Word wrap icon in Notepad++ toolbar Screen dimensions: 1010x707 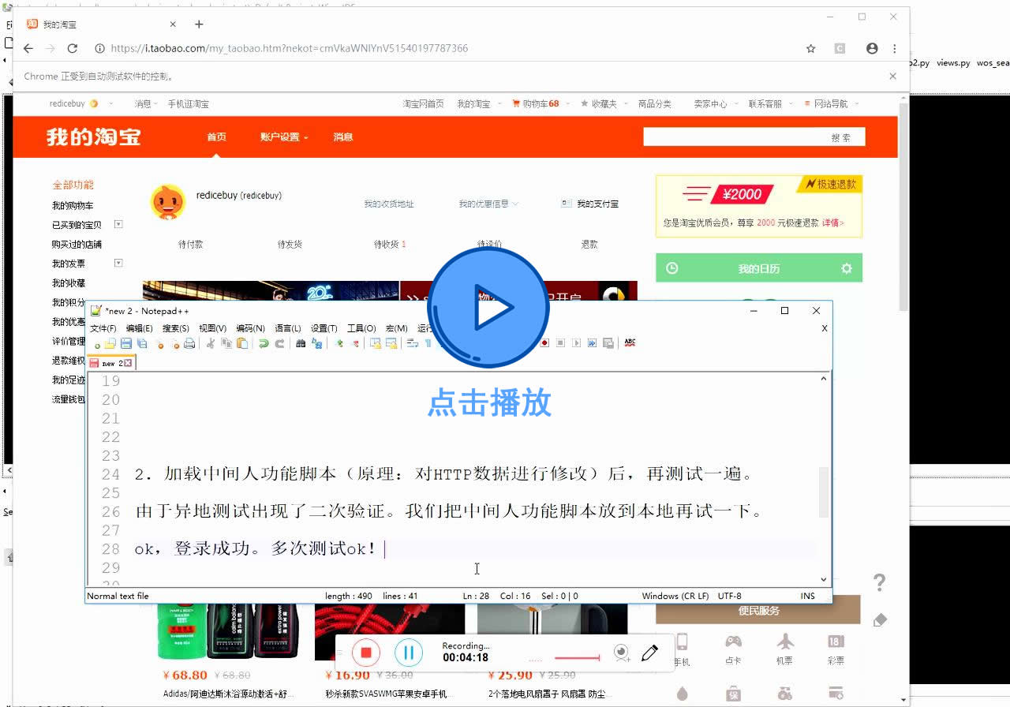click(x=412, y=343)
